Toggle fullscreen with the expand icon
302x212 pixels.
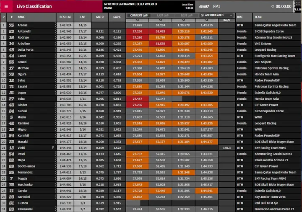click(297, 3)
